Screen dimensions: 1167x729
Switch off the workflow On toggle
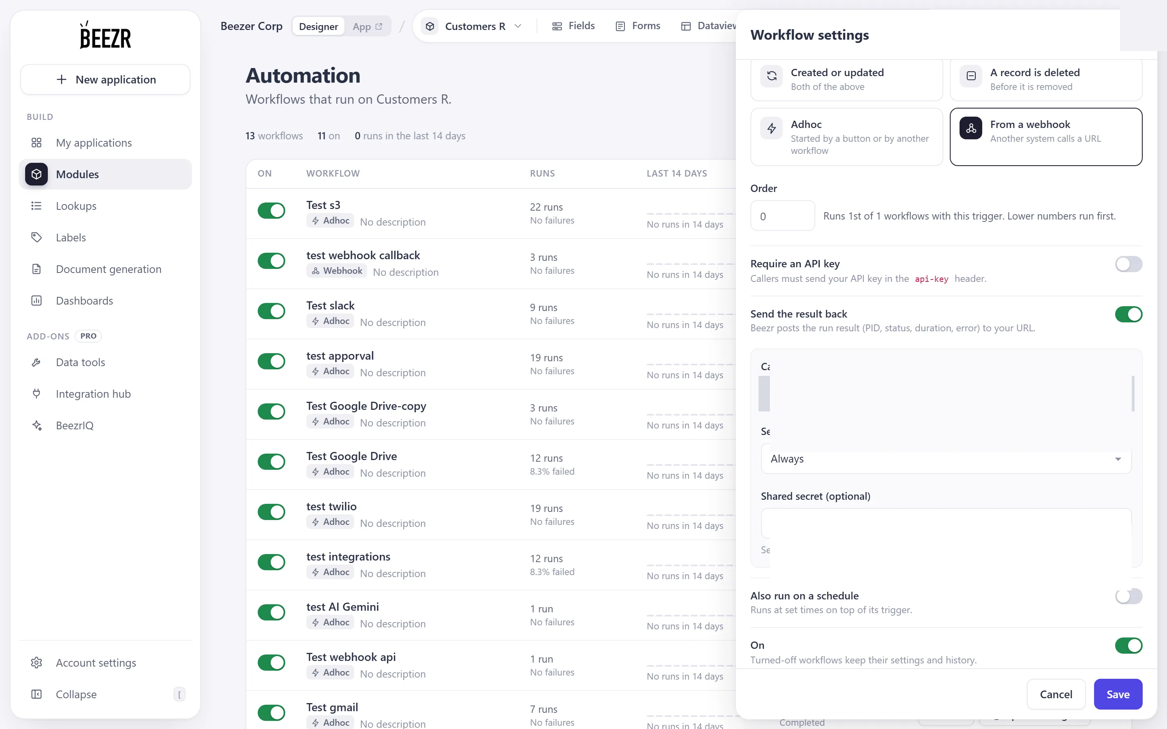1129,646
